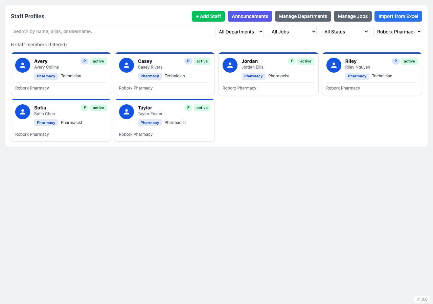The image size is (433, 304).
Task: Click Manage Departments button
Action: pyautogui.click(x=303, y=16)
